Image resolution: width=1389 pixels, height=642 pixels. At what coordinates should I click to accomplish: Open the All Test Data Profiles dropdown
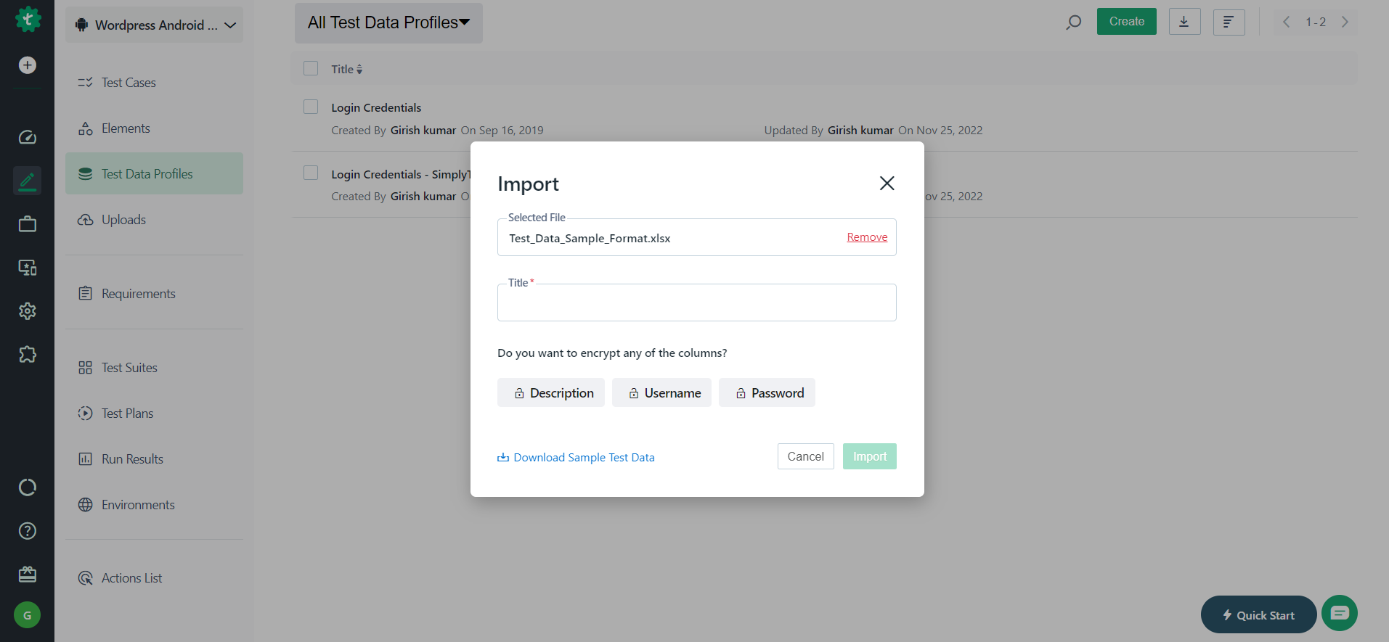pyautogui.click(x=388, y=22)
